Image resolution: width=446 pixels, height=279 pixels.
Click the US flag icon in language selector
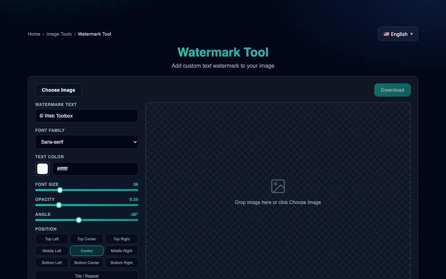click(386, 34)
